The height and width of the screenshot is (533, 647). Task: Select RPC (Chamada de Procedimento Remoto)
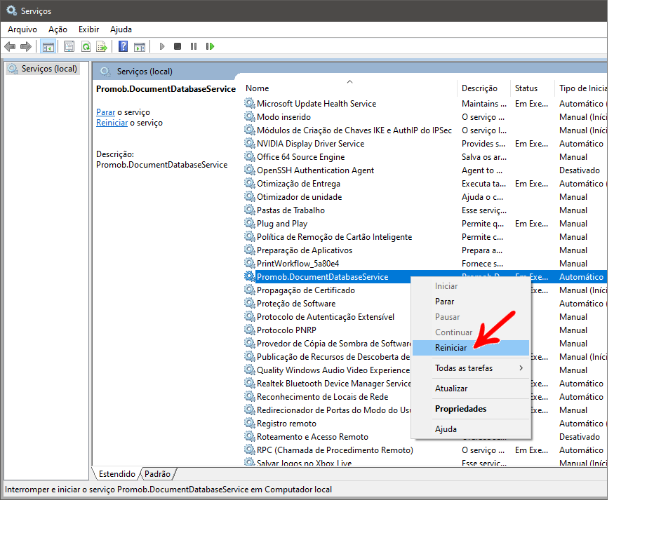(425, 450)
